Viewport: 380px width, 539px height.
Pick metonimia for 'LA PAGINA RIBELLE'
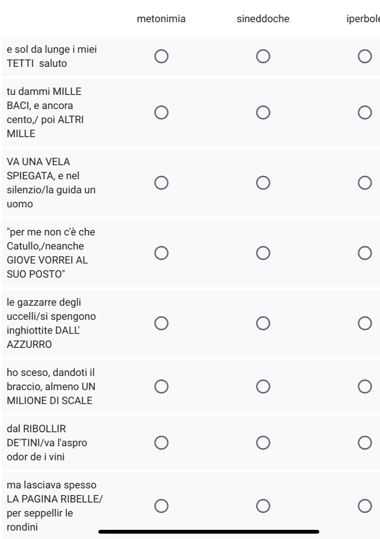click(x=162, y=506)
